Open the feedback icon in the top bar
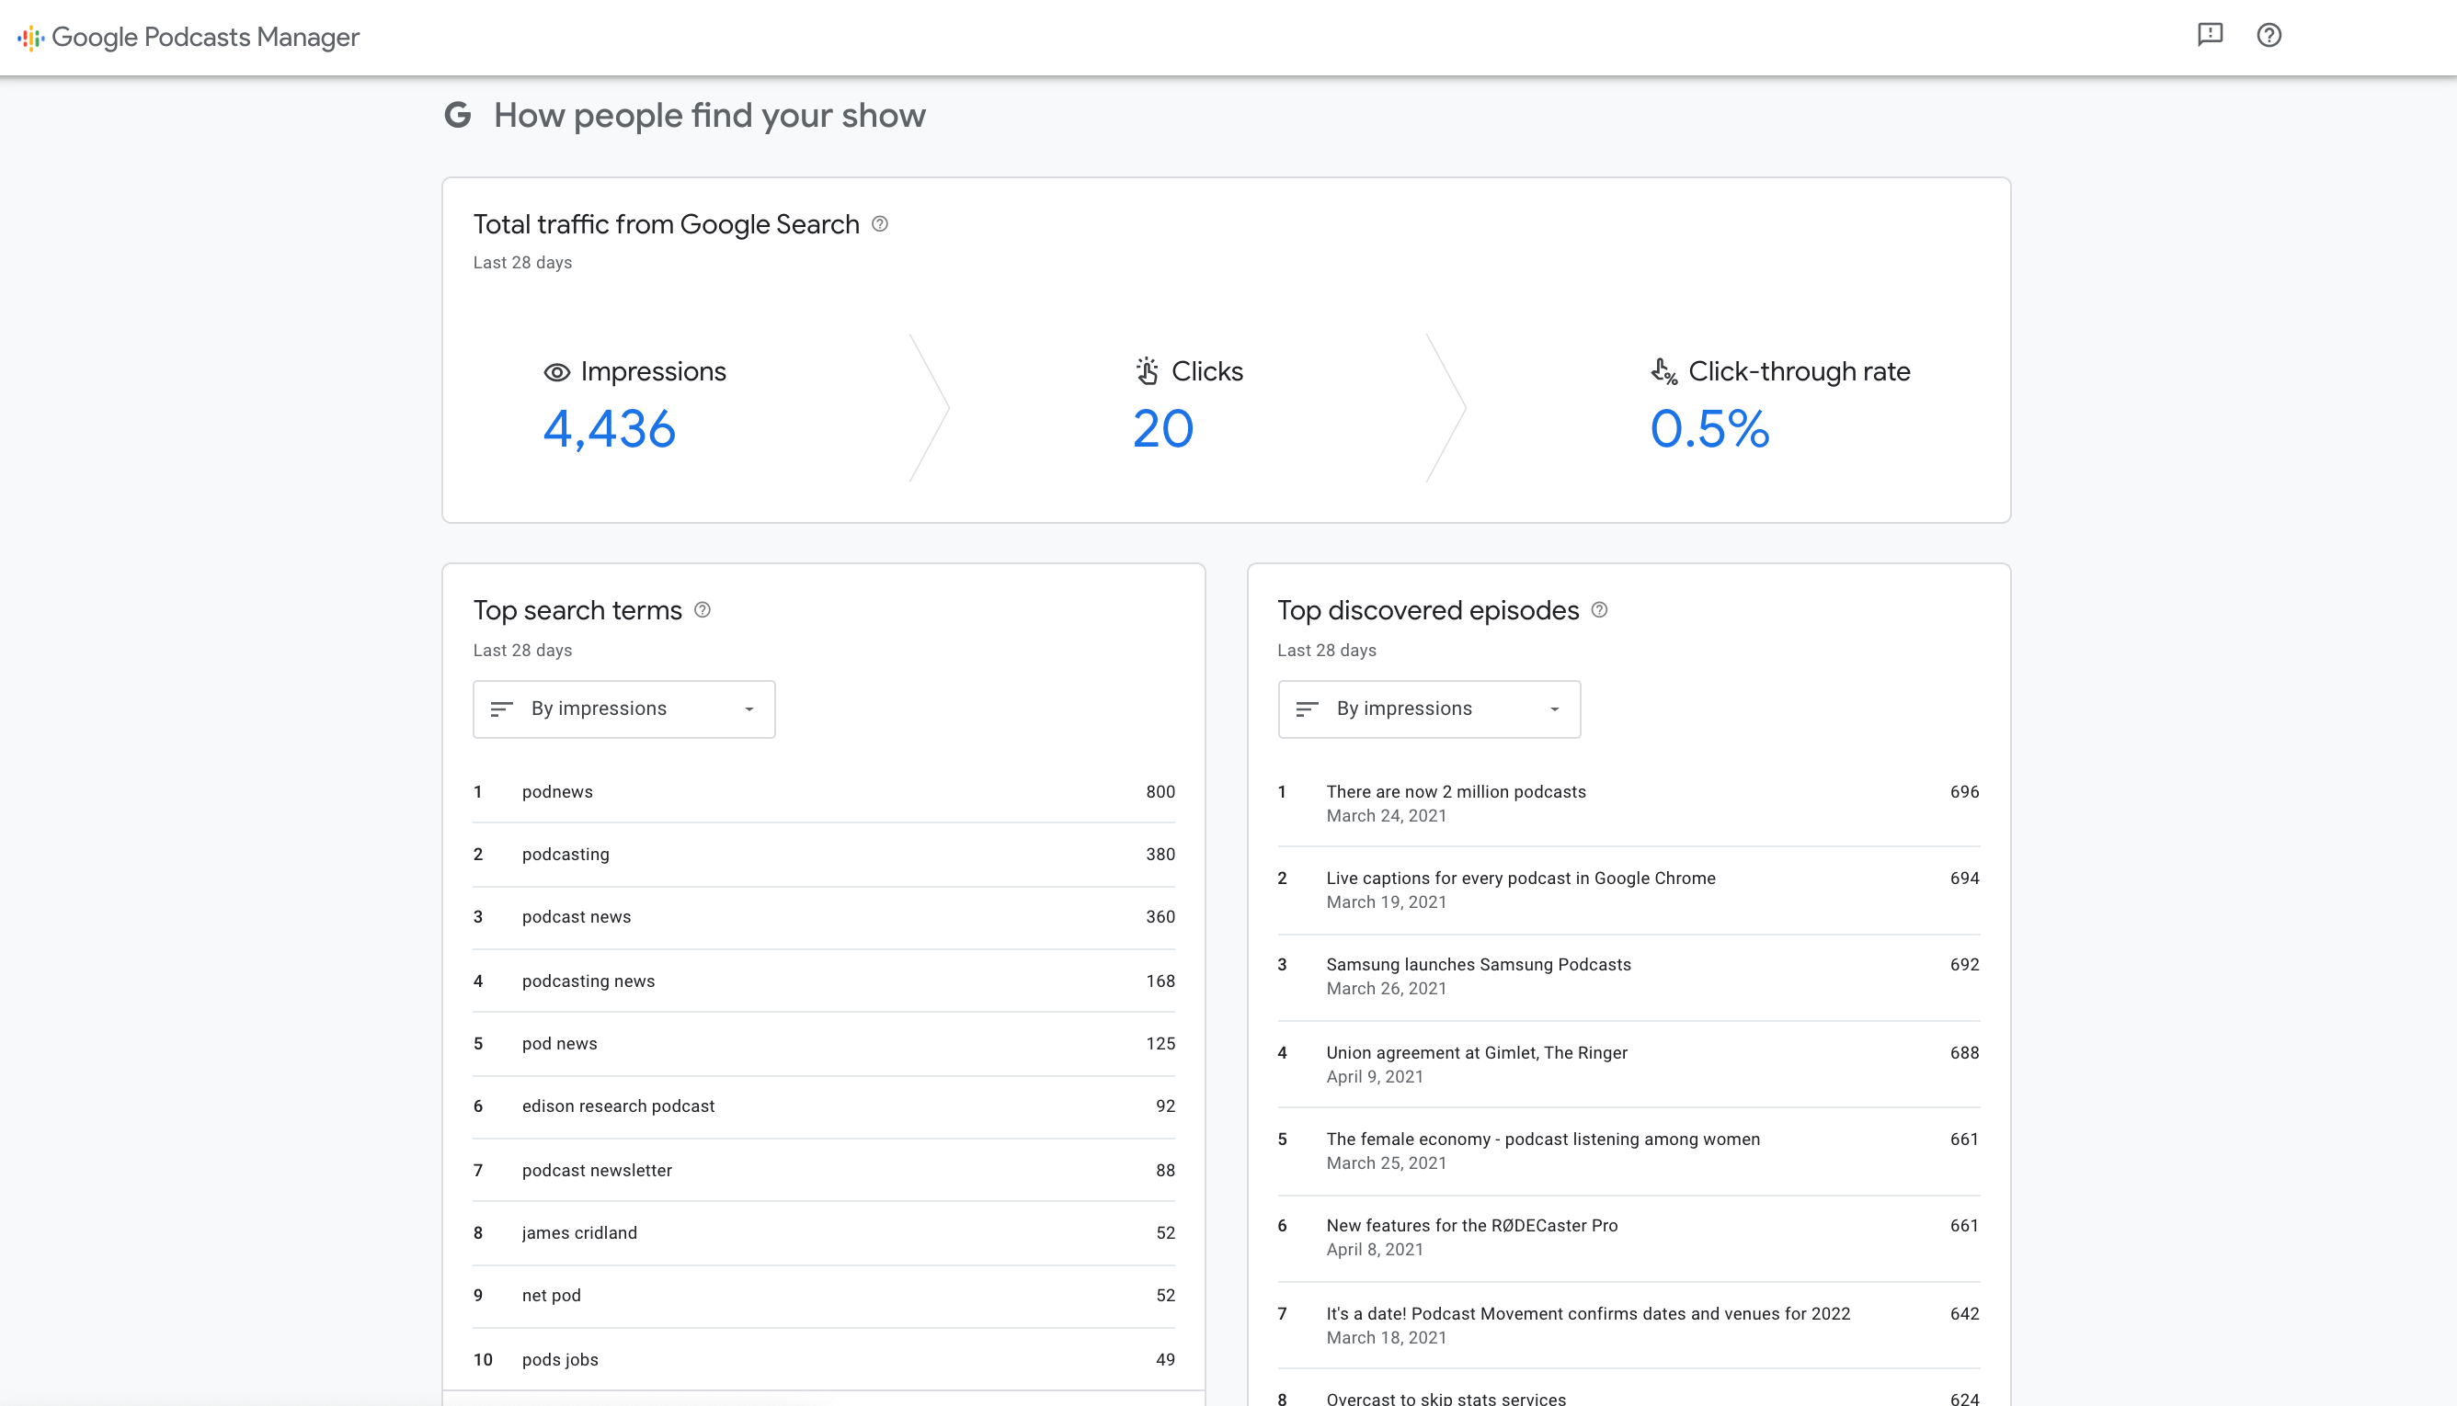This screenshot has width=2457, height=1406. 2211,36
